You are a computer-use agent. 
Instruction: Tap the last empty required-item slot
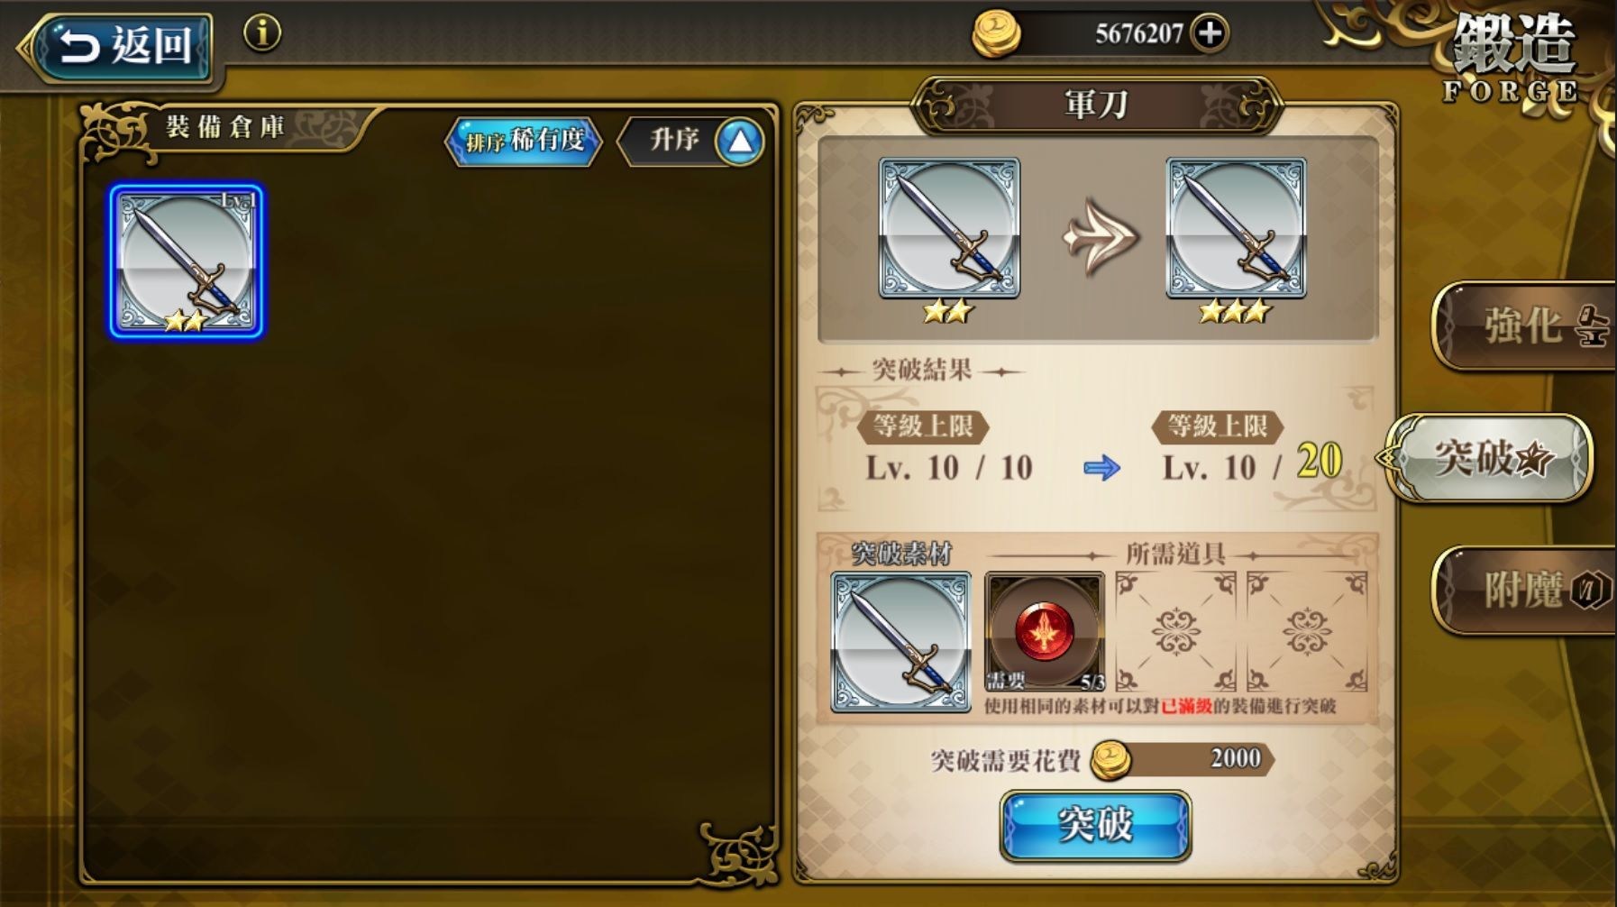point(1307,631)
